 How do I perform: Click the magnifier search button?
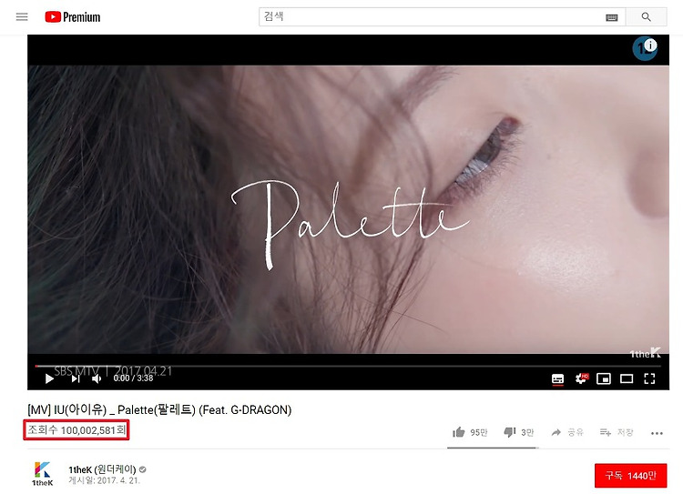(646, 17)
